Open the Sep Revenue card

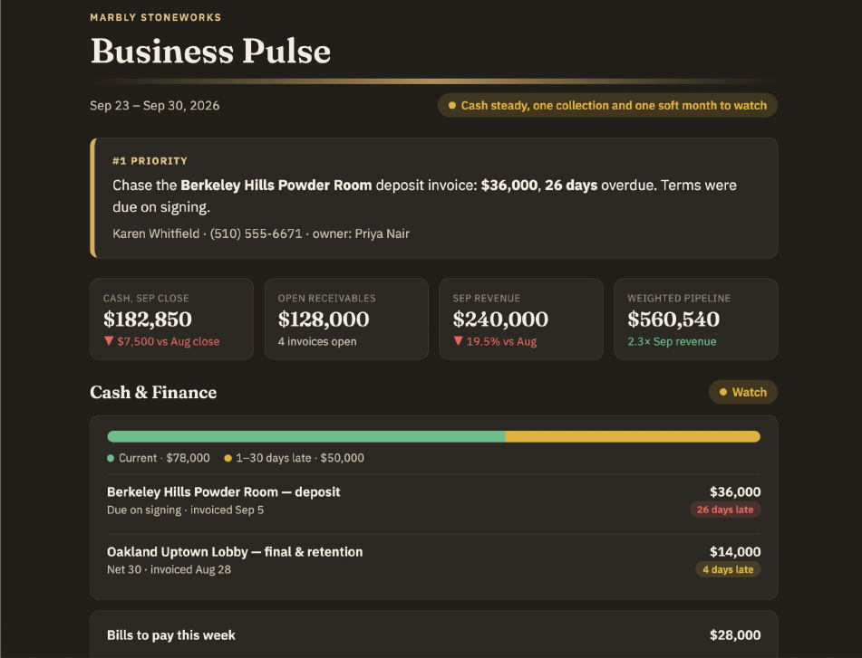click(521, 319)
